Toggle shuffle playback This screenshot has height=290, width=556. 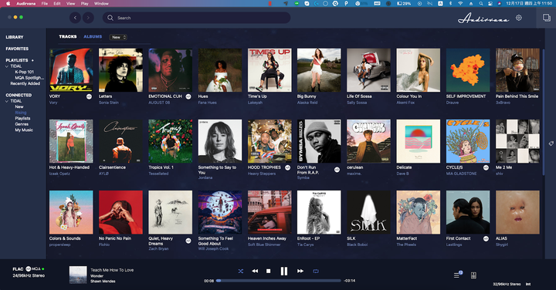[x=241, y=271]
